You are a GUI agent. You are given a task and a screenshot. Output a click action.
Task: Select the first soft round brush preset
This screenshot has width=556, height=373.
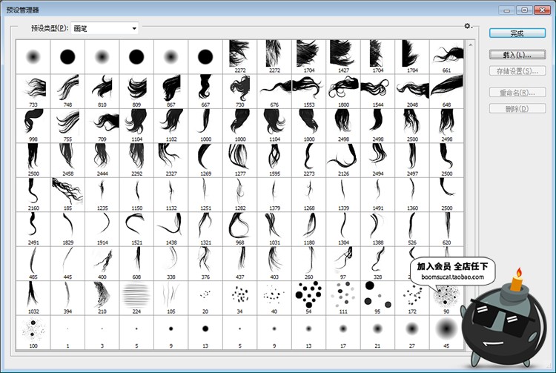click(33, 56)
